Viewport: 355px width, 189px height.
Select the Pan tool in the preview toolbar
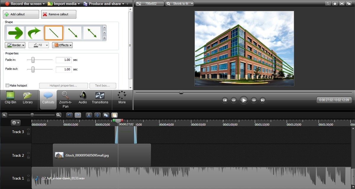point(335,4)
